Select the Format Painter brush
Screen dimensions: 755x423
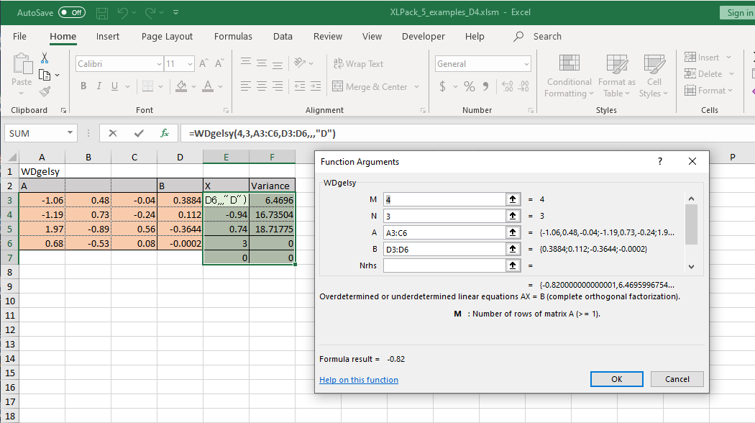[x=45, y=91]
